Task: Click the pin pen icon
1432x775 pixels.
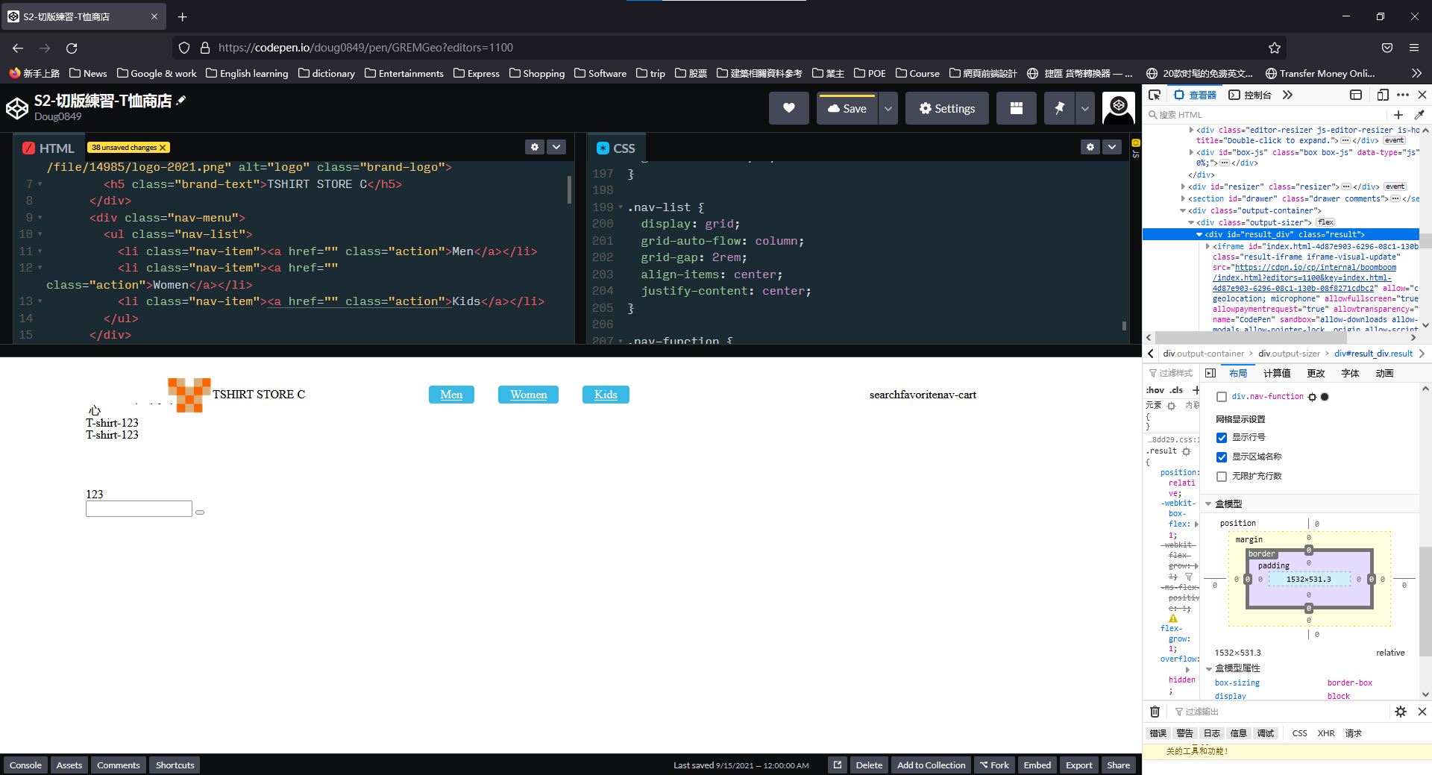Action: click(x=1059, y=108)
